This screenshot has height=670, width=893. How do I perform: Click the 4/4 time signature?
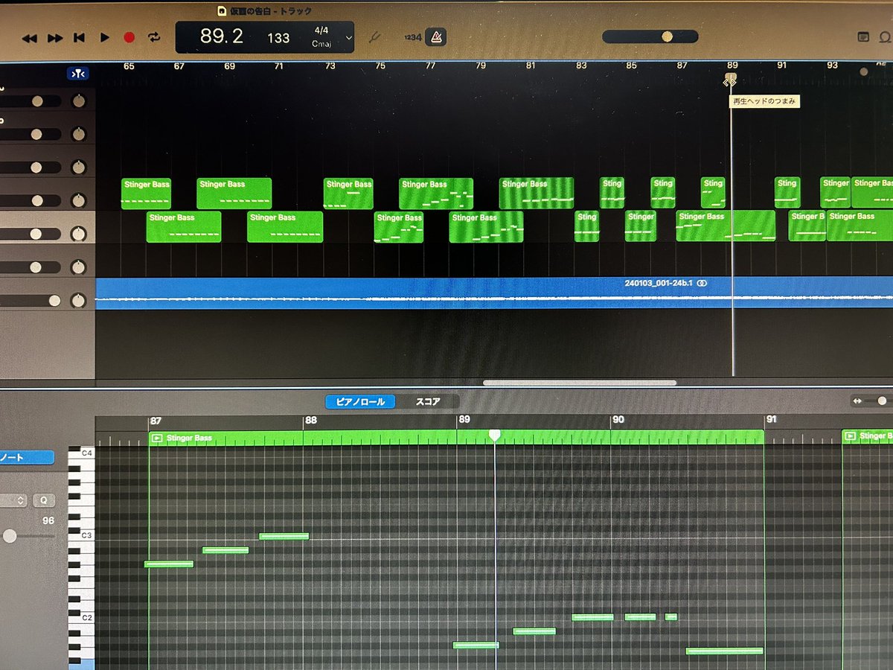[x=321, y=32]
